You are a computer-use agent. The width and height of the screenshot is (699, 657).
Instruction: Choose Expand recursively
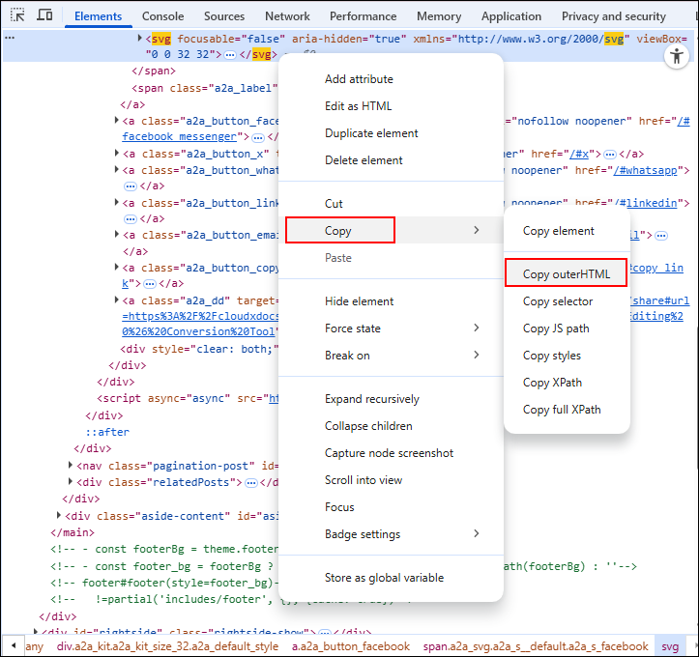[x=391, y=399]
